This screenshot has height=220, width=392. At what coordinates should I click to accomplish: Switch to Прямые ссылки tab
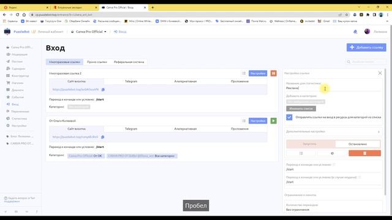(97, 62)
